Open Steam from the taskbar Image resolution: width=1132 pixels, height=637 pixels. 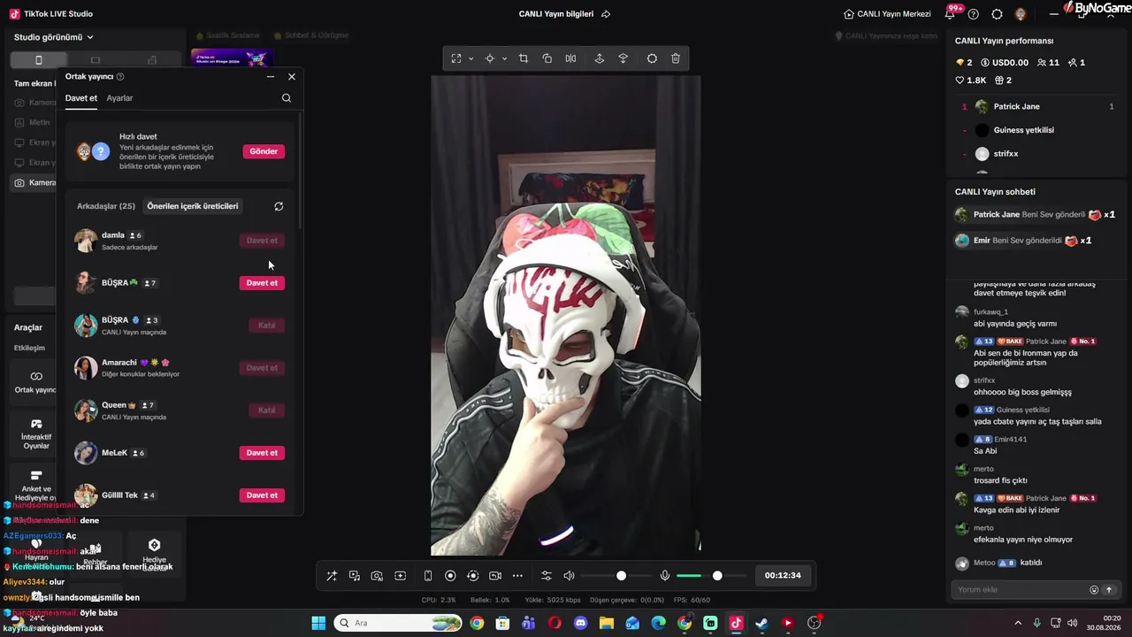click(761, 623)
